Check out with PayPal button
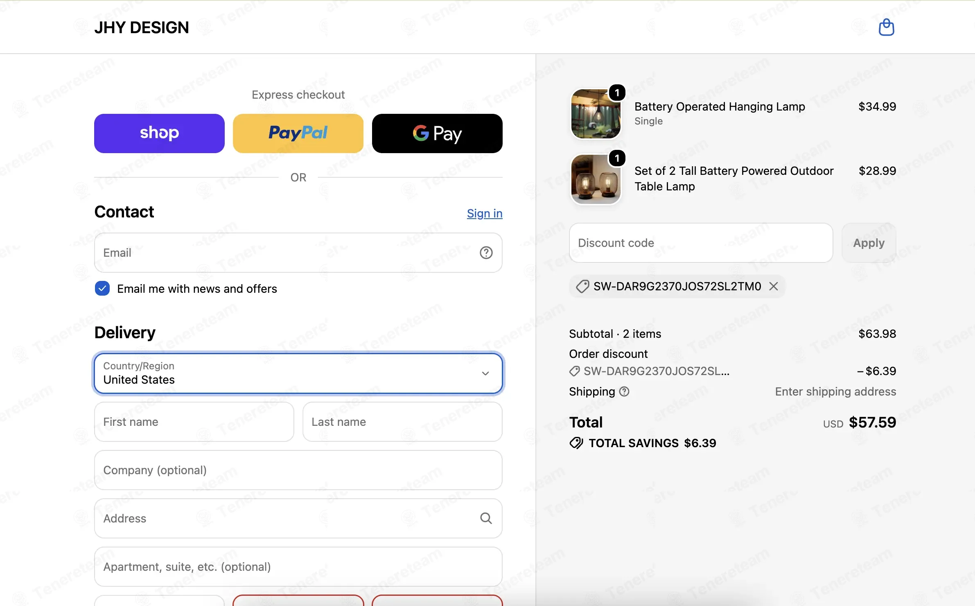 tap(298, 133)
